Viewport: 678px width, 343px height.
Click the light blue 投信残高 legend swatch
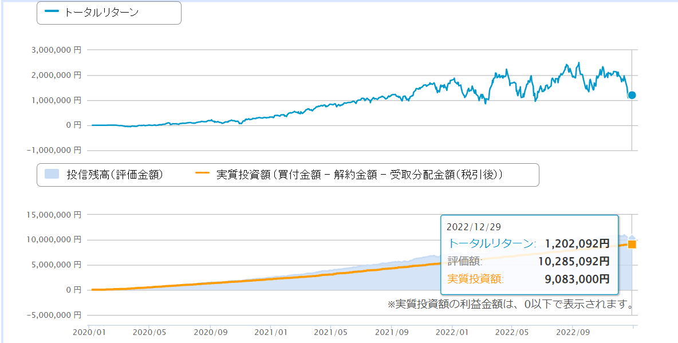[x=52, y=175]
